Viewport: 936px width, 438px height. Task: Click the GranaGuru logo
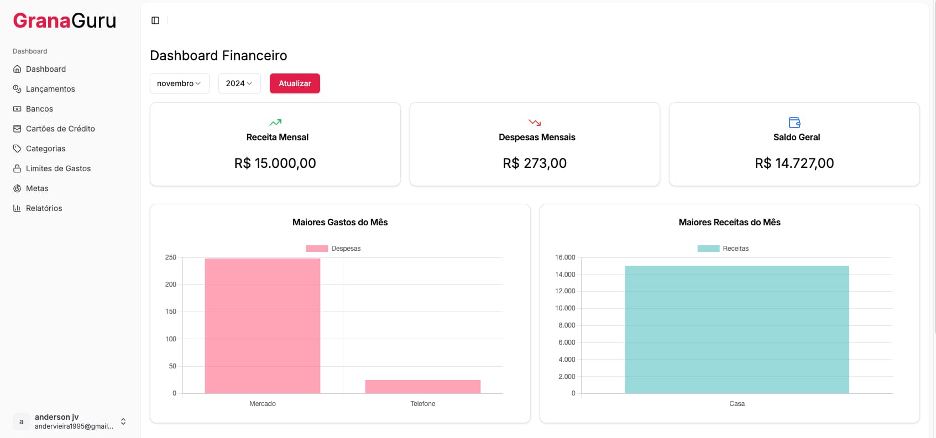click(65, 20)
